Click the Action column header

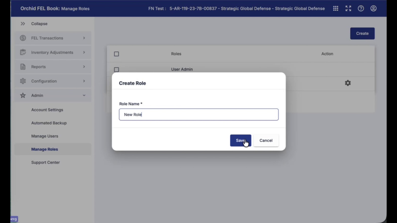[x=327, y=54]
